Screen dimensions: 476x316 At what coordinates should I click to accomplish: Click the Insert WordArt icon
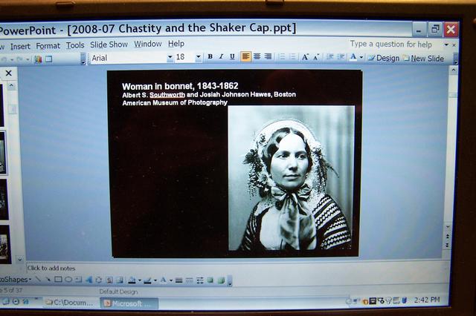click(89, 280)
